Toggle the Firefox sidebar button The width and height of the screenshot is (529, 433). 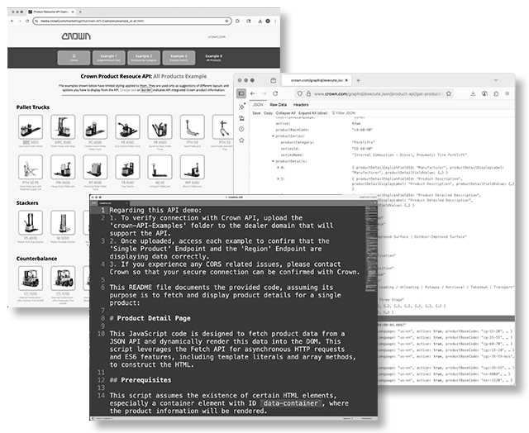tap(241, 93)
